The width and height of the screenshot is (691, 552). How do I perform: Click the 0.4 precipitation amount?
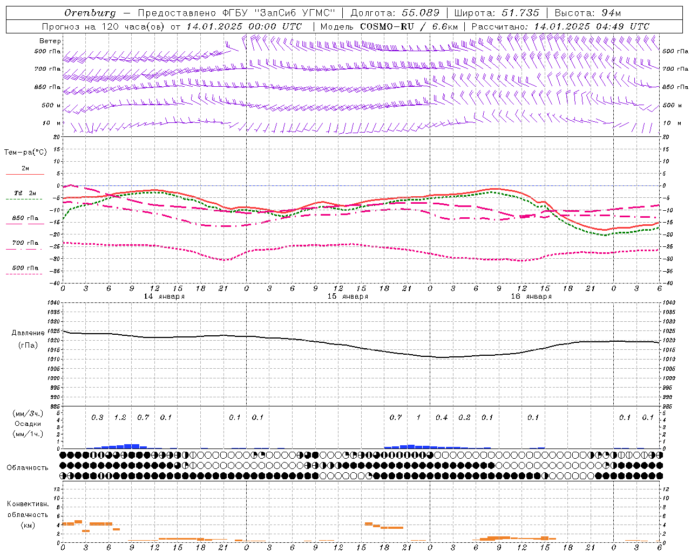442,417
